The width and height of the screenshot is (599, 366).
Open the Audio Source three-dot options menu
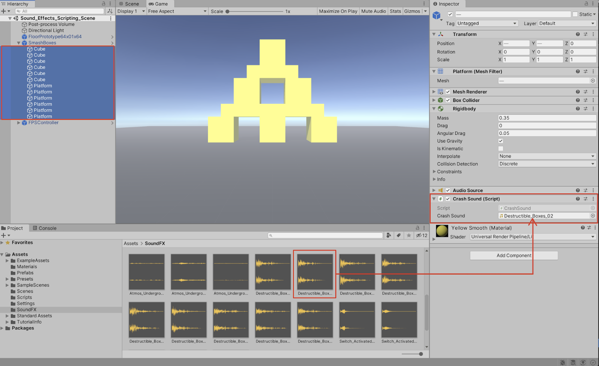593,190
